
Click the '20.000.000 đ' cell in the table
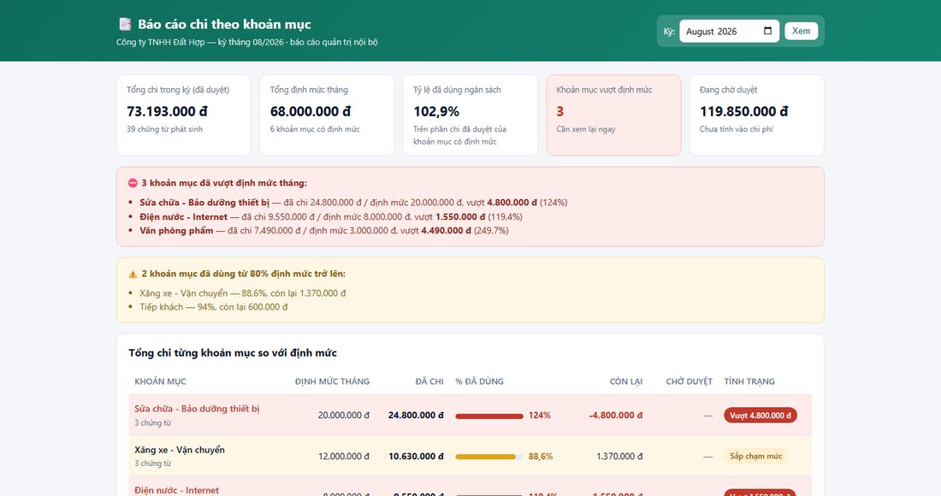[344, 416]
